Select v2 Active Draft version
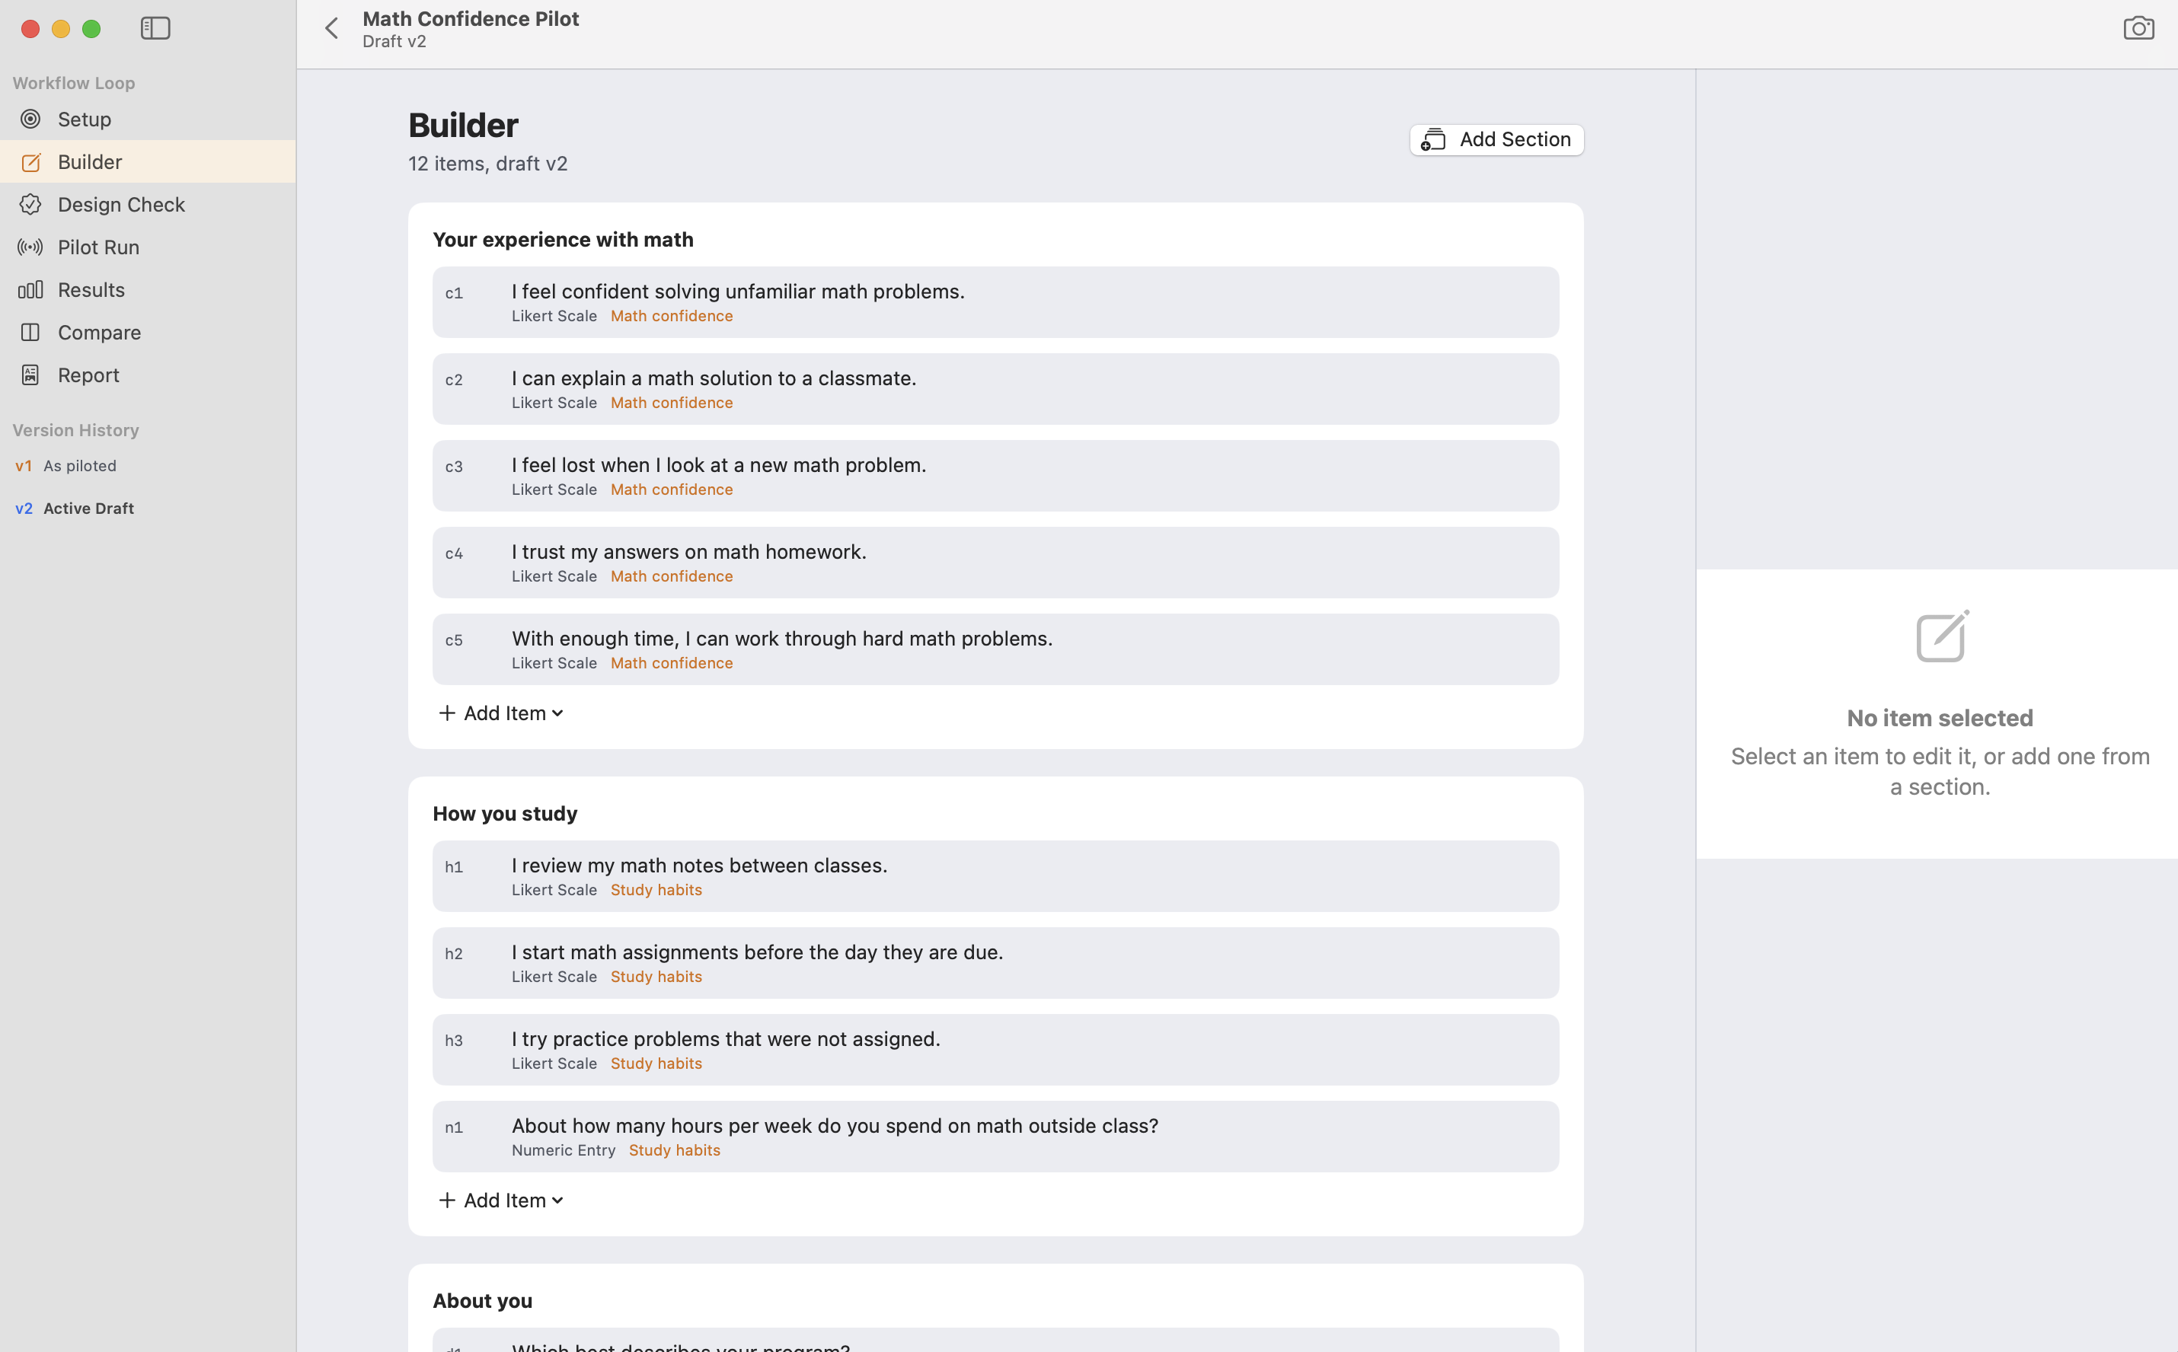2178x1352 pixels. point(75,509)
